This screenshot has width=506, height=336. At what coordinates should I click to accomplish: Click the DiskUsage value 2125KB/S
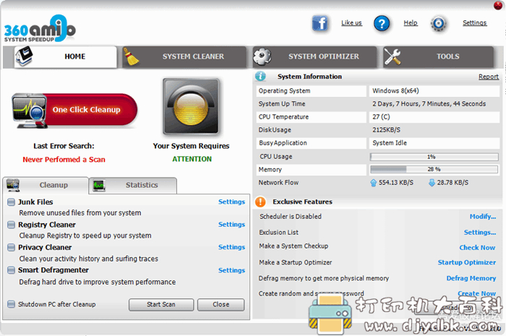click(x=386, y=130)
